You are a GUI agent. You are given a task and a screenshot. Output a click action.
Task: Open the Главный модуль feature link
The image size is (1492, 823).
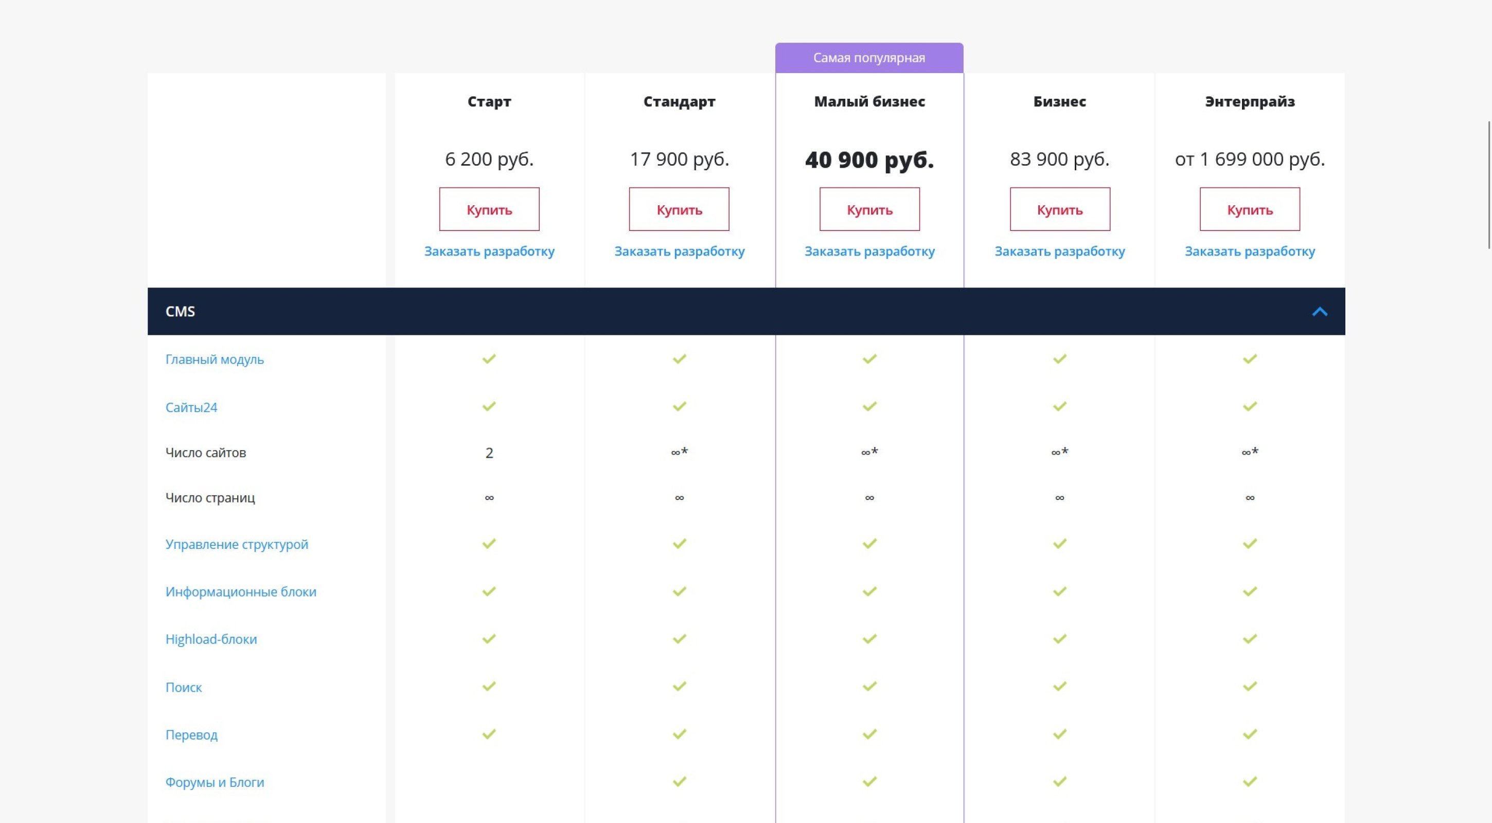215,359
